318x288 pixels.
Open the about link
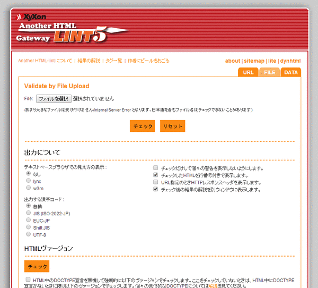coord(233,61)
